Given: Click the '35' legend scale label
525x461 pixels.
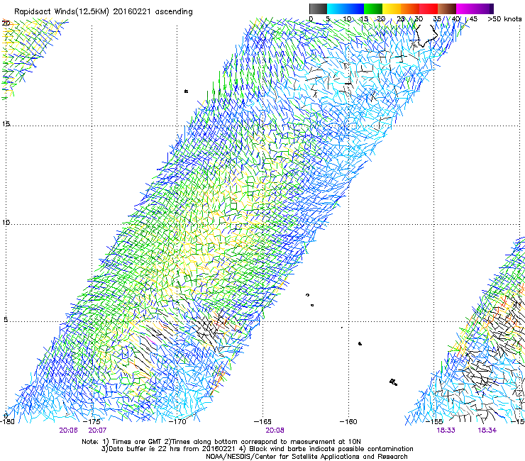Looking at the screenshot, I should [437, 18].
